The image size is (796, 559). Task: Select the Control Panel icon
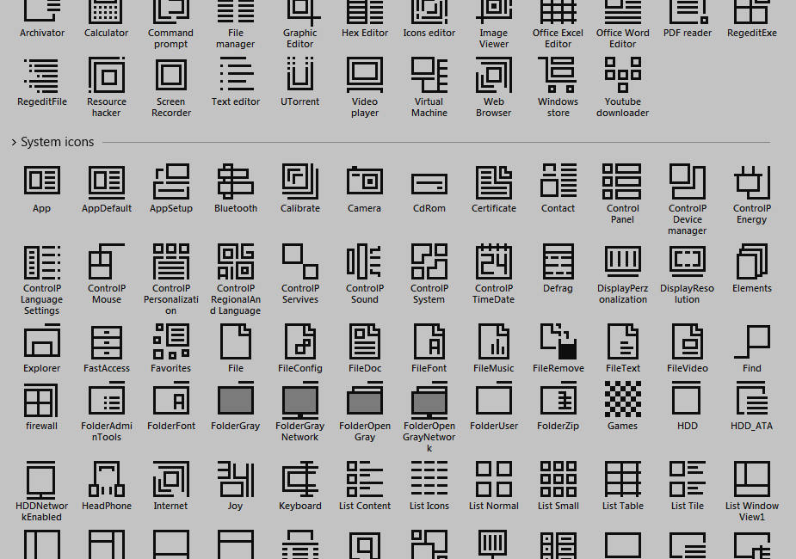tap(622, 181)
